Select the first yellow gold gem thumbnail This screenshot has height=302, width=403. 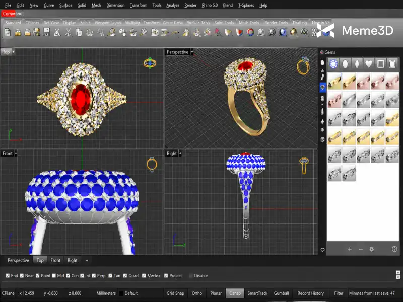334,81
